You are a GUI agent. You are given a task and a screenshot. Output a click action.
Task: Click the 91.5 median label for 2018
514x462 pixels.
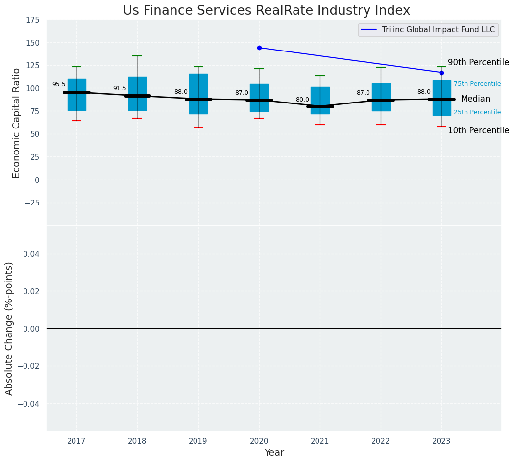point(120,88)
